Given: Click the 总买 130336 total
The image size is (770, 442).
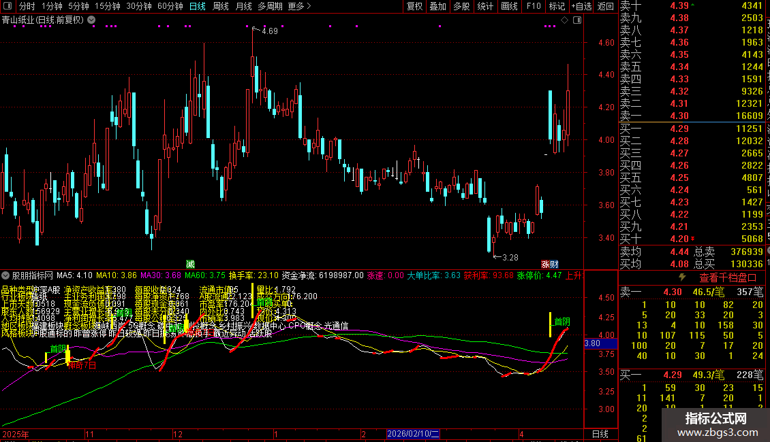Looking at the screenshot, I should tap(728, 264).
